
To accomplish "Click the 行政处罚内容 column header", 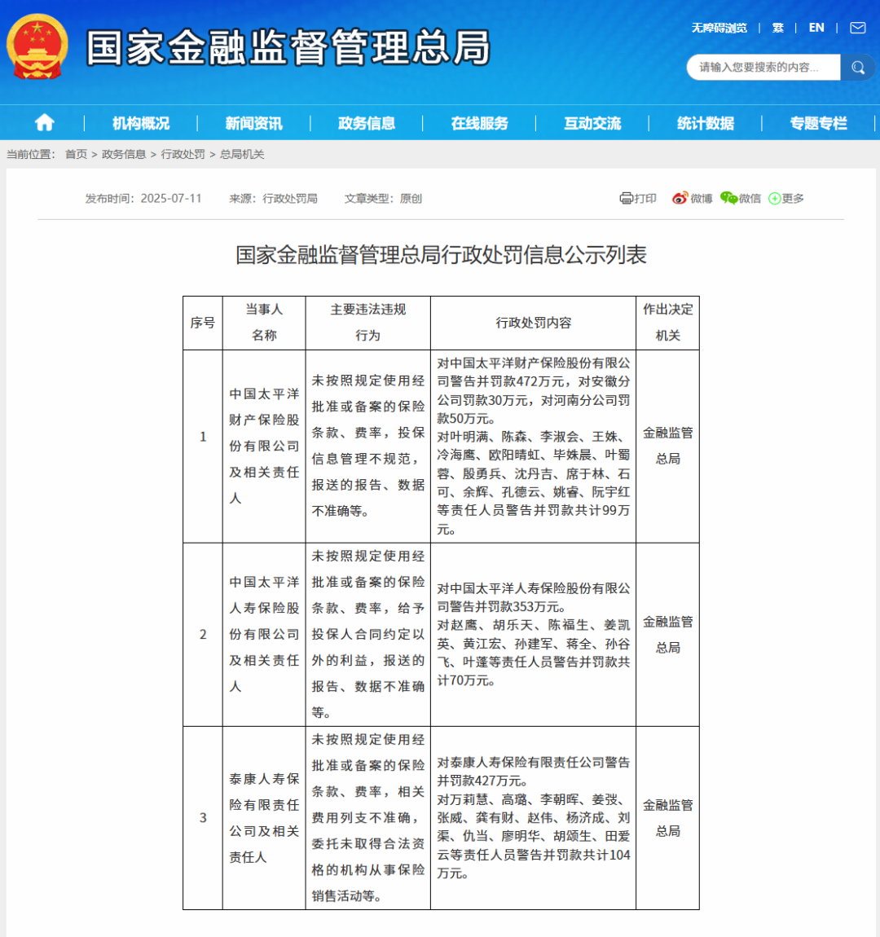I will (534, 323).
